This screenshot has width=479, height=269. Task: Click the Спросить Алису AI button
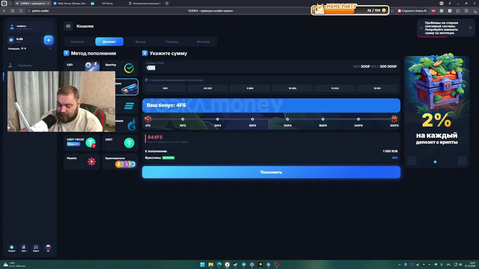click(412, 11)
